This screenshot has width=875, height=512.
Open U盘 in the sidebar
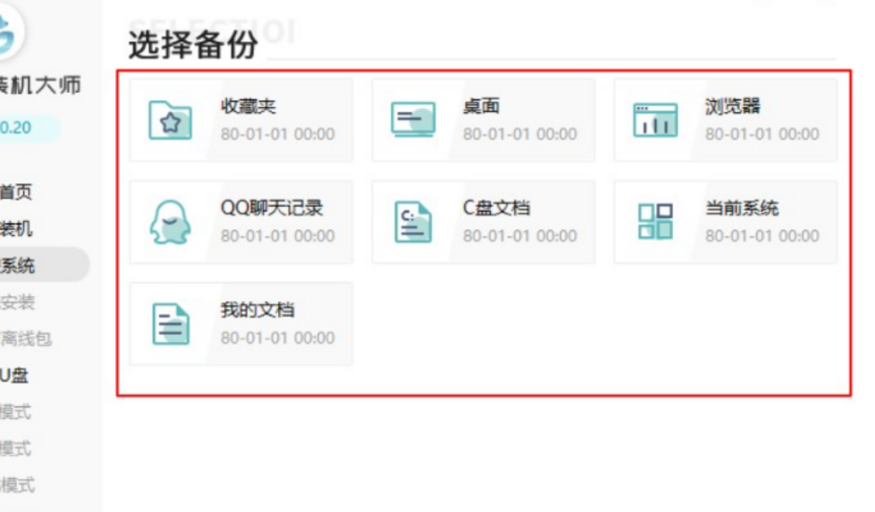(x=14, y=375)
